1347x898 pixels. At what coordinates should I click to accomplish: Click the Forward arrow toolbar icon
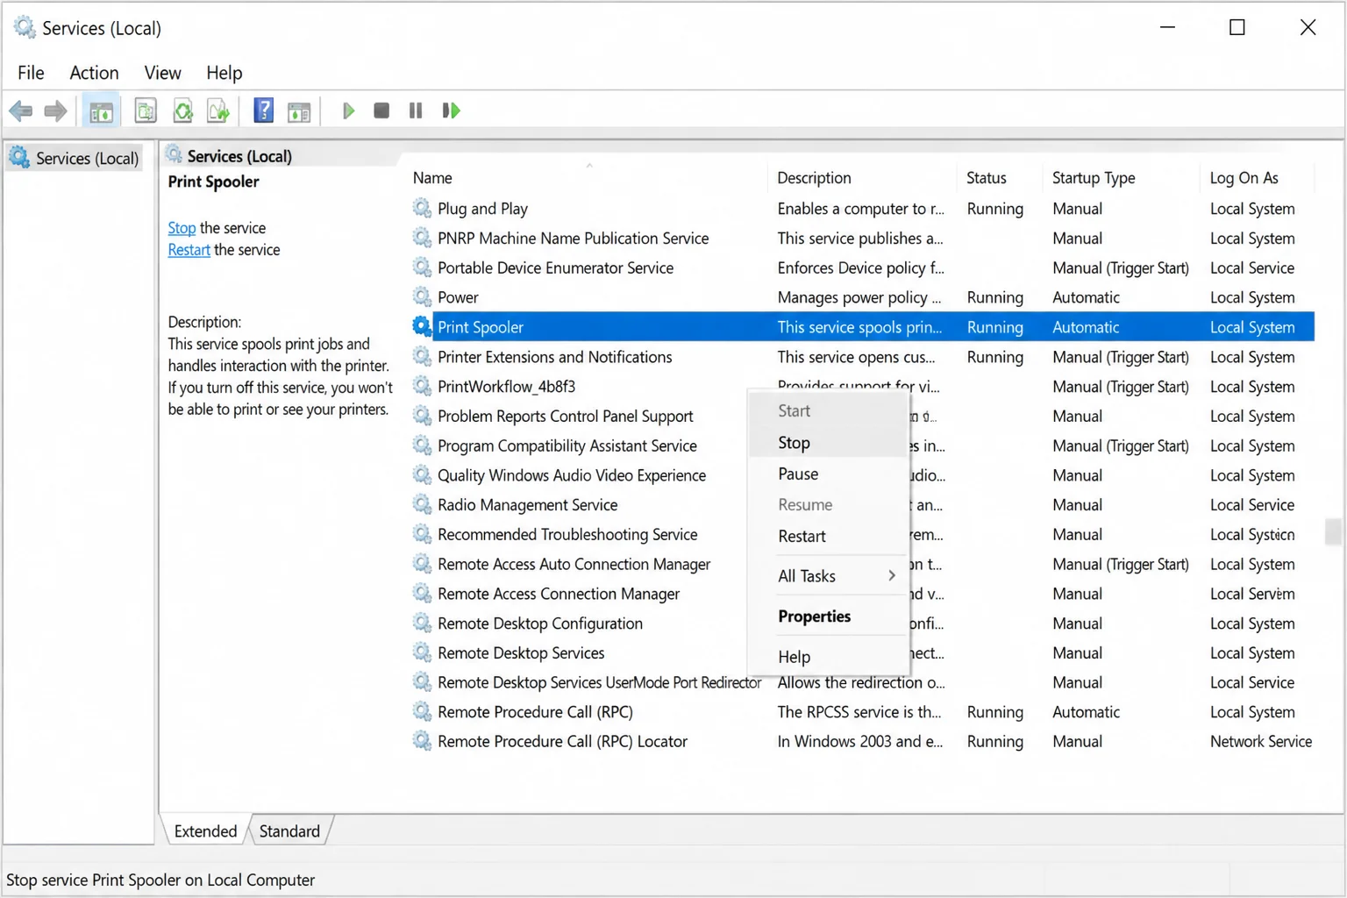point(55,111)
